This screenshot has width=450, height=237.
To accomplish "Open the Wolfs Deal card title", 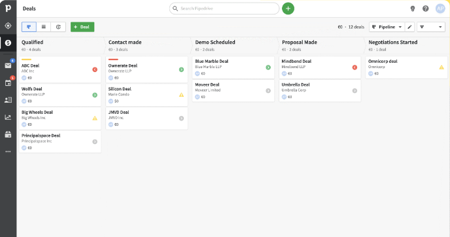I will click(x=32, y=89).
